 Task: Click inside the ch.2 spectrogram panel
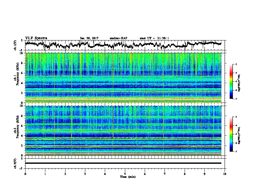(123, 131)
